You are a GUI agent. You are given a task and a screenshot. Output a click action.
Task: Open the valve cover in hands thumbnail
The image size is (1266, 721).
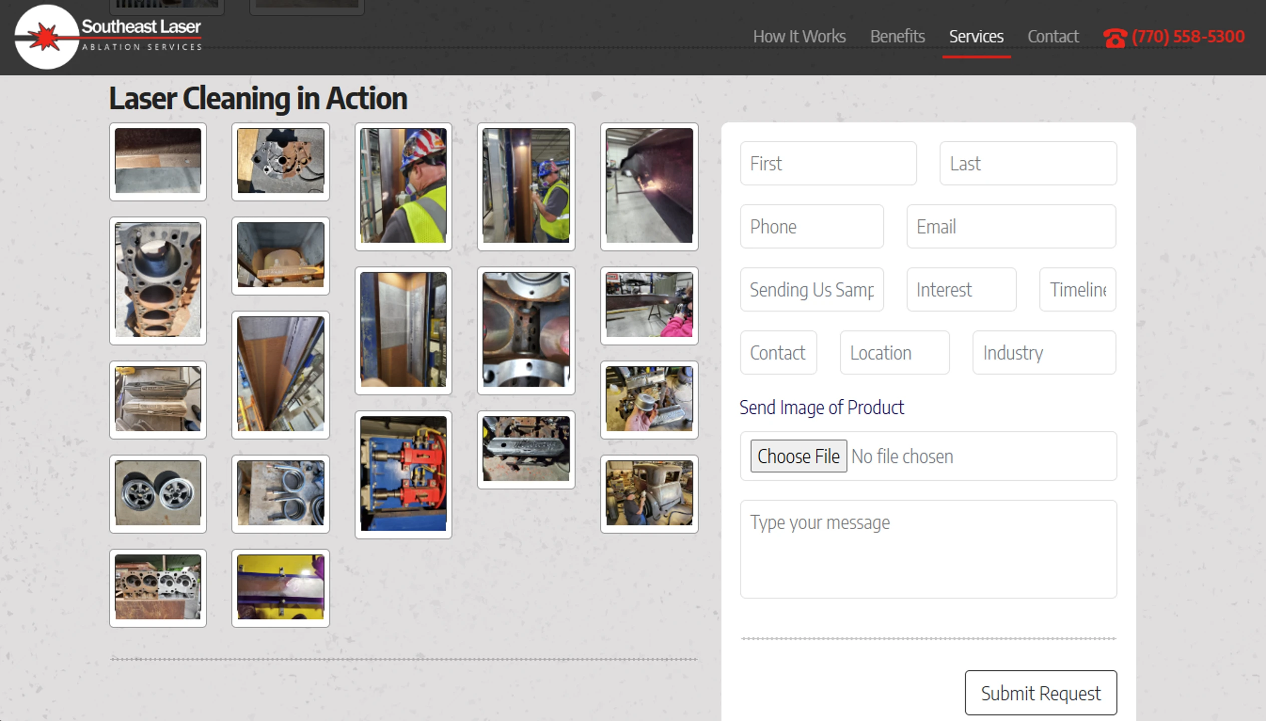pos(649,399)
